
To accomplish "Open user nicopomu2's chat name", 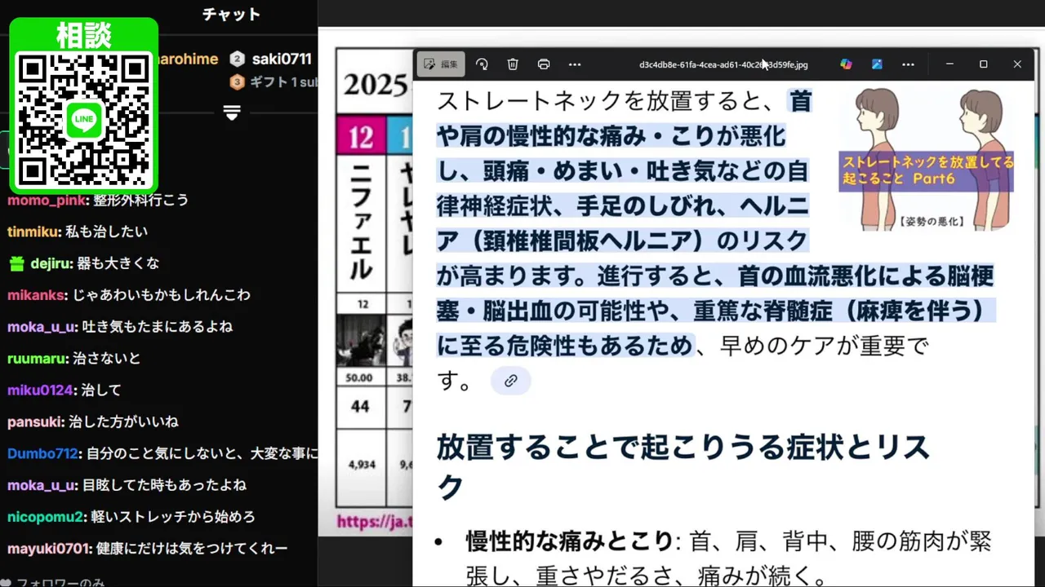I will (46, 517).
